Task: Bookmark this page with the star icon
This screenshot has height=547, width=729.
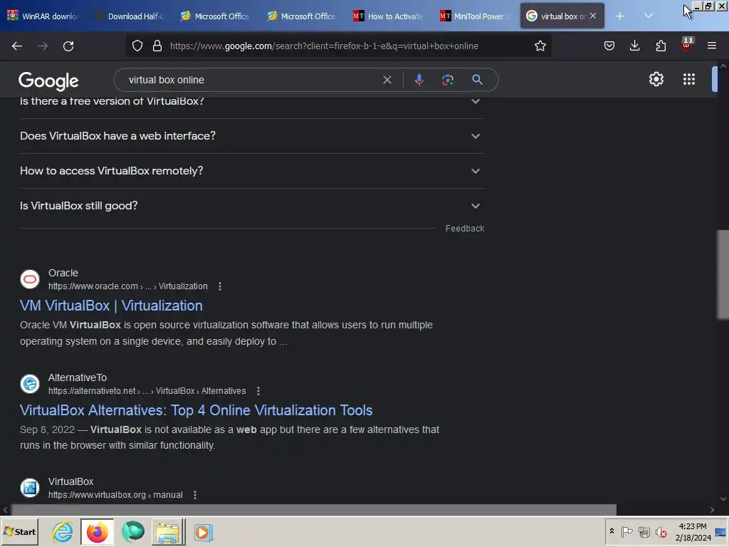Action: [540, 46]
